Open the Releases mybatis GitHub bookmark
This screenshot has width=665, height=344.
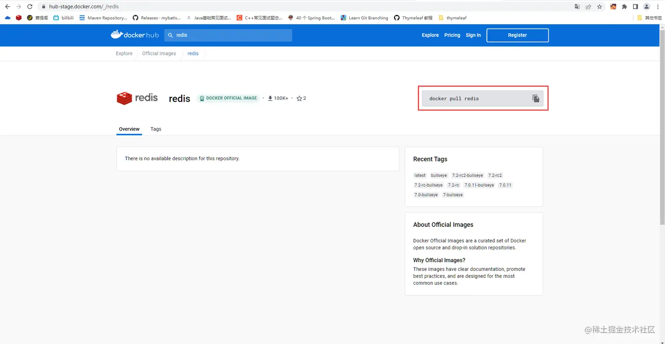point(157,18)
